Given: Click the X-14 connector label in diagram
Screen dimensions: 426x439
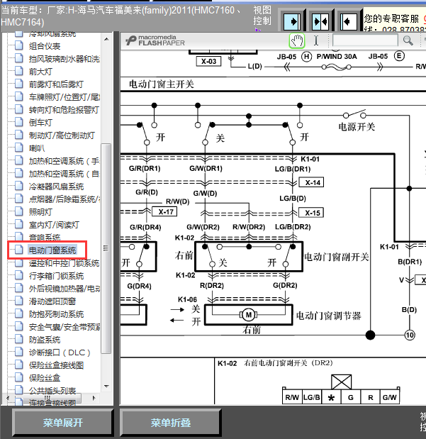Looking at the screenshot, I should (311, 182).
